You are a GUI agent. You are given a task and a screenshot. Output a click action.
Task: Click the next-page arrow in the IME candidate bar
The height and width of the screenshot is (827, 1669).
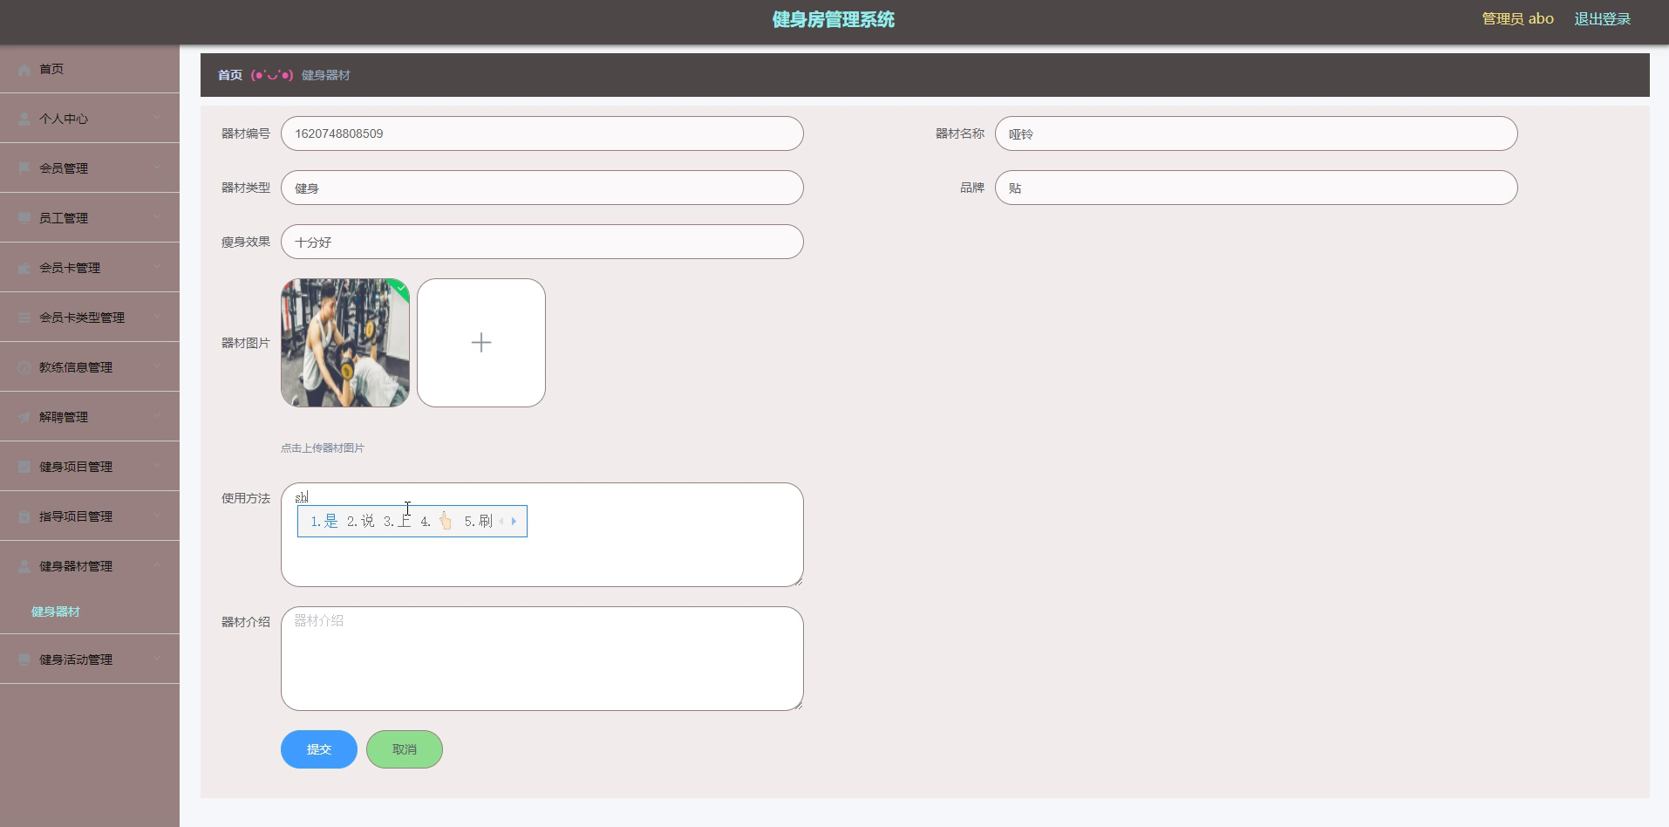click(514, 521)
